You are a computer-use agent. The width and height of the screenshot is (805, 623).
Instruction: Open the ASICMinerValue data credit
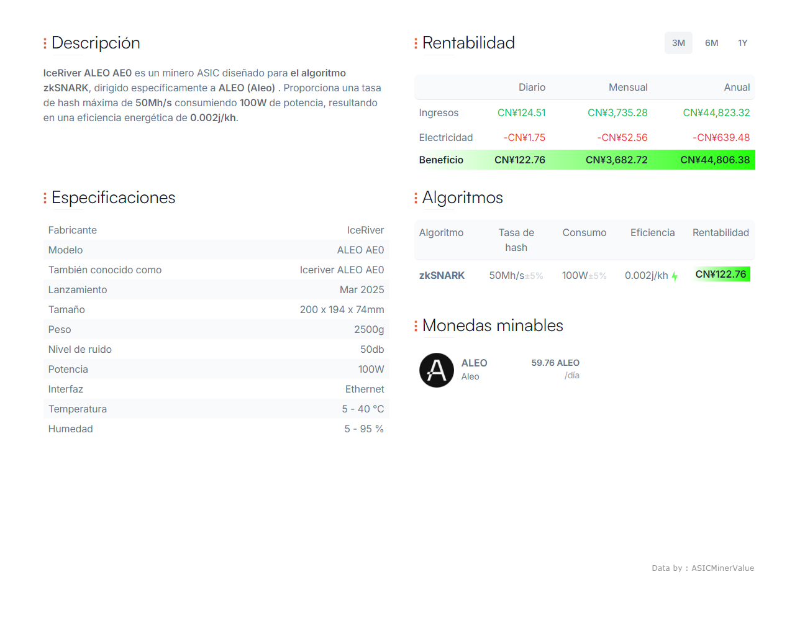(703, 568)
